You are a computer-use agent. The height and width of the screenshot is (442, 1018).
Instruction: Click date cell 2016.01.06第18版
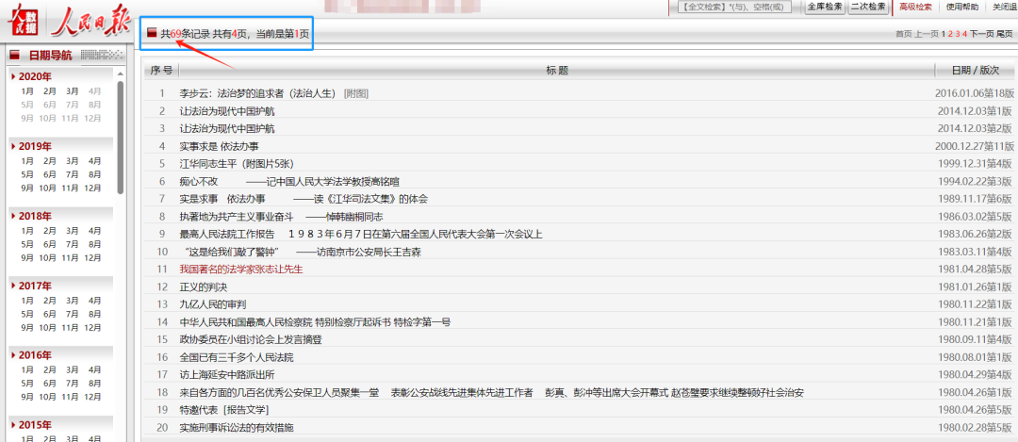974,93
